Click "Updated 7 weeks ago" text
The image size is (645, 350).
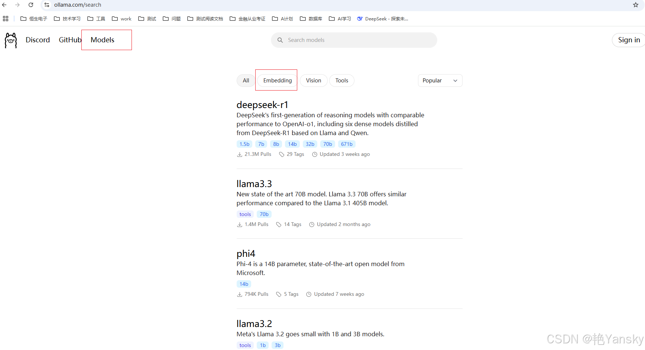(339, 294)
